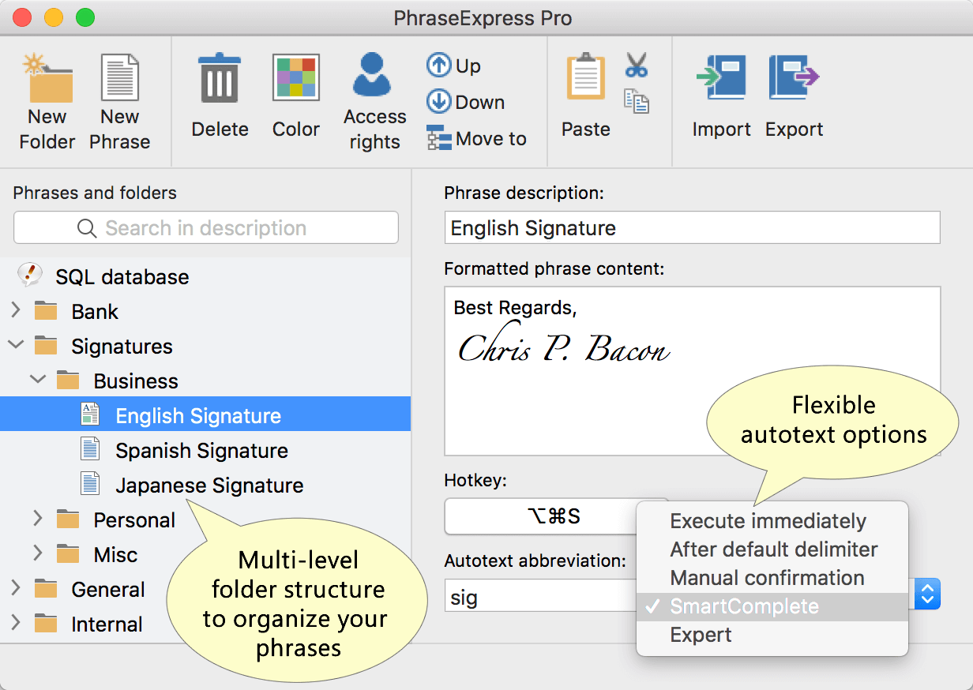Collapse the Signatures folder
This screenshot has width=973, height=690.
[16, 346]
